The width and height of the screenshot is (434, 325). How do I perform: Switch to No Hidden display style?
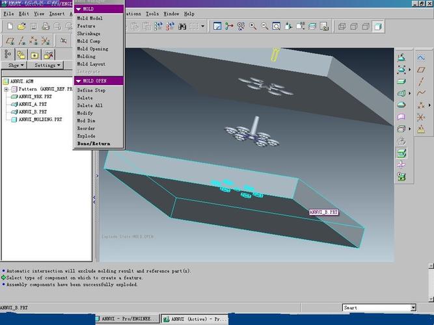tap(366, 27)
